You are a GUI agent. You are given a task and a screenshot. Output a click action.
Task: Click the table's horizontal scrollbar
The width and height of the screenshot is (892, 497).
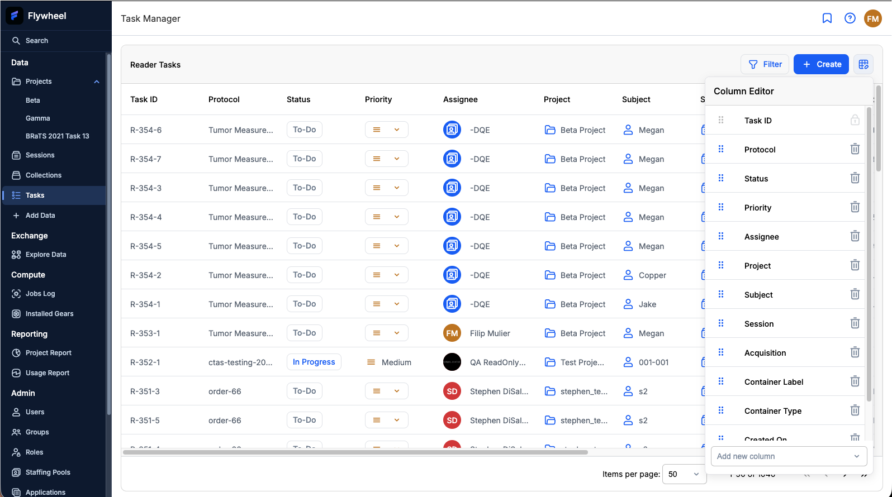click(x=355, y=452)
